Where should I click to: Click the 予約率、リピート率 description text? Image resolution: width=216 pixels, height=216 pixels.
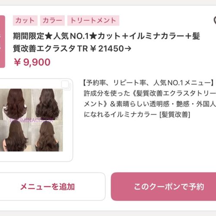click(x=149, y=99)
